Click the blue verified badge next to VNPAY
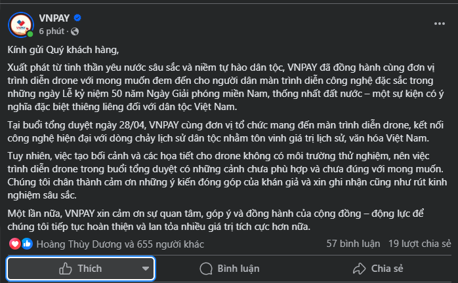 [77, 18]
